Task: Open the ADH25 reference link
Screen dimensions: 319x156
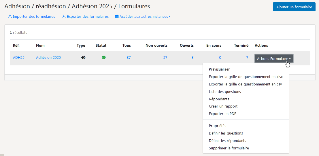Action: (19, 57)
